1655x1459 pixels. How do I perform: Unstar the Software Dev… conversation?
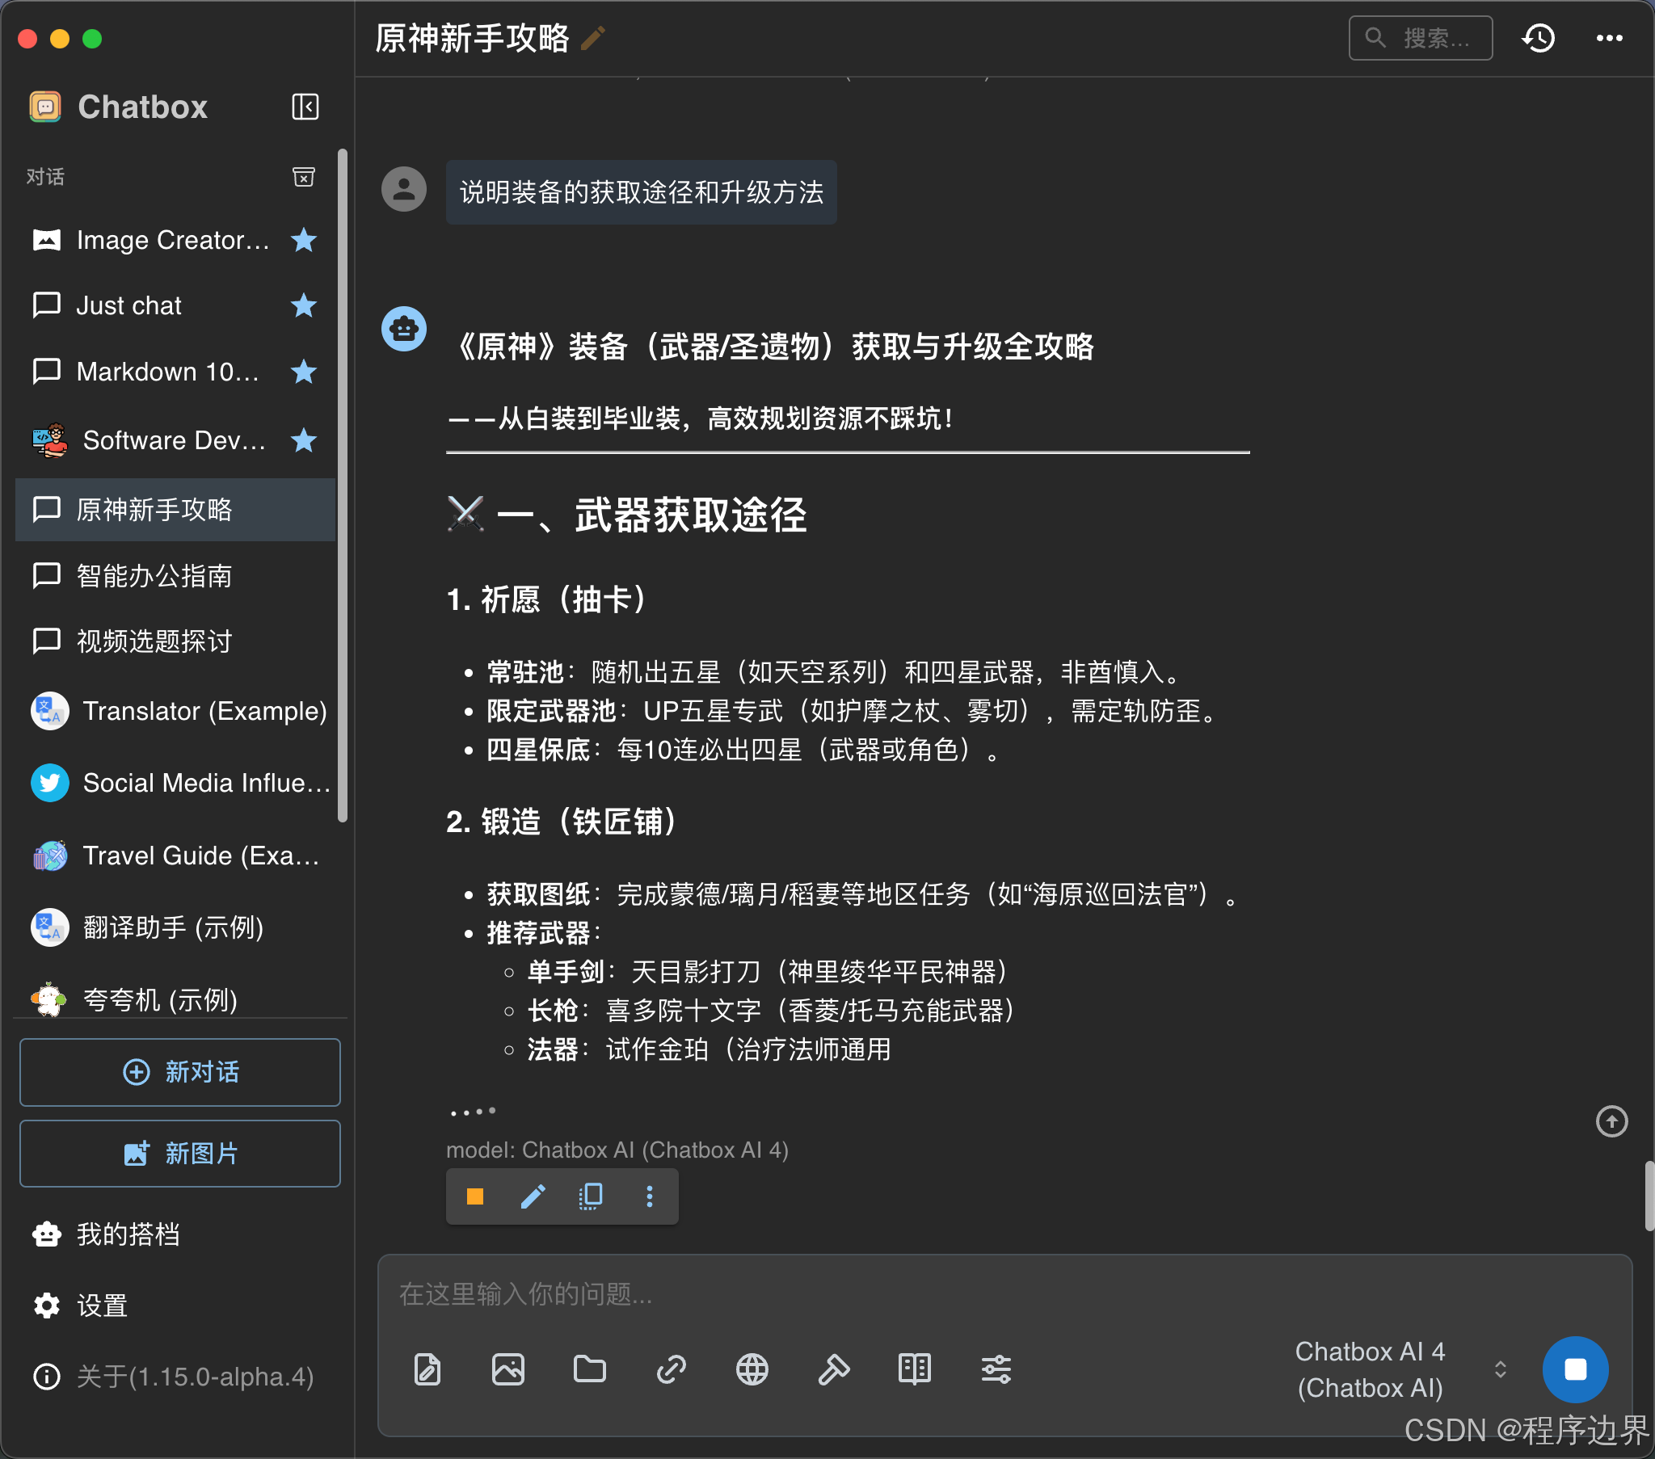[304, 439]
